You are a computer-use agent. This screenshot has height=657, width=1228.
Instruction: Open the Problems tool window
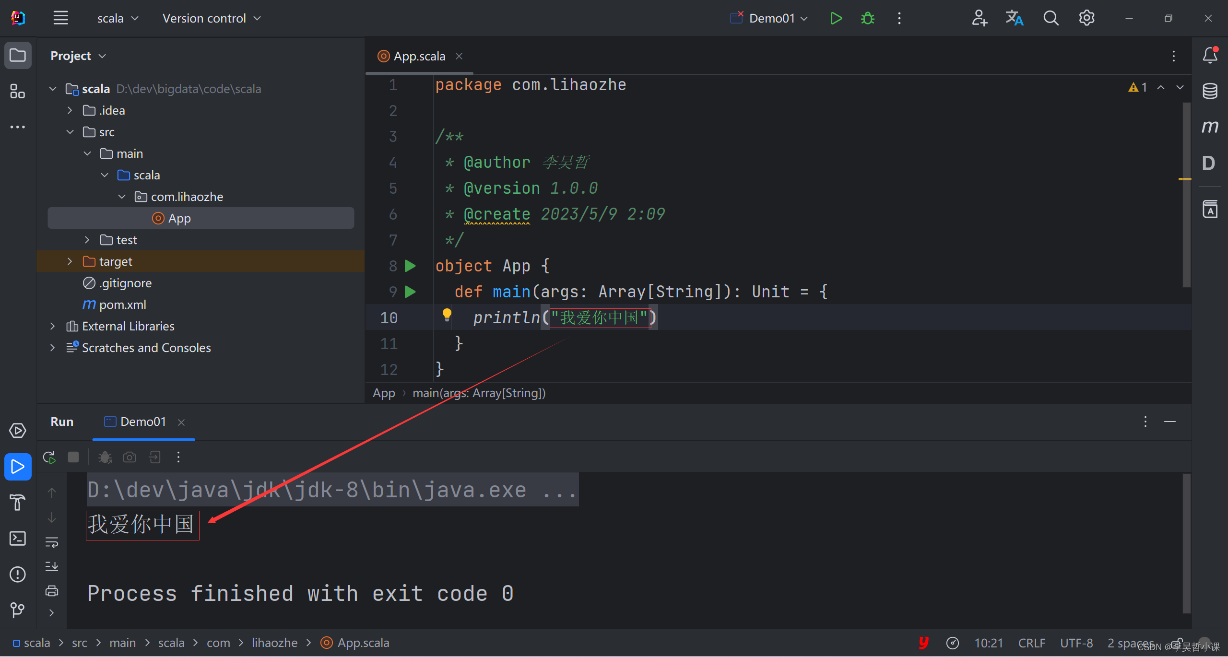point(18,574)
